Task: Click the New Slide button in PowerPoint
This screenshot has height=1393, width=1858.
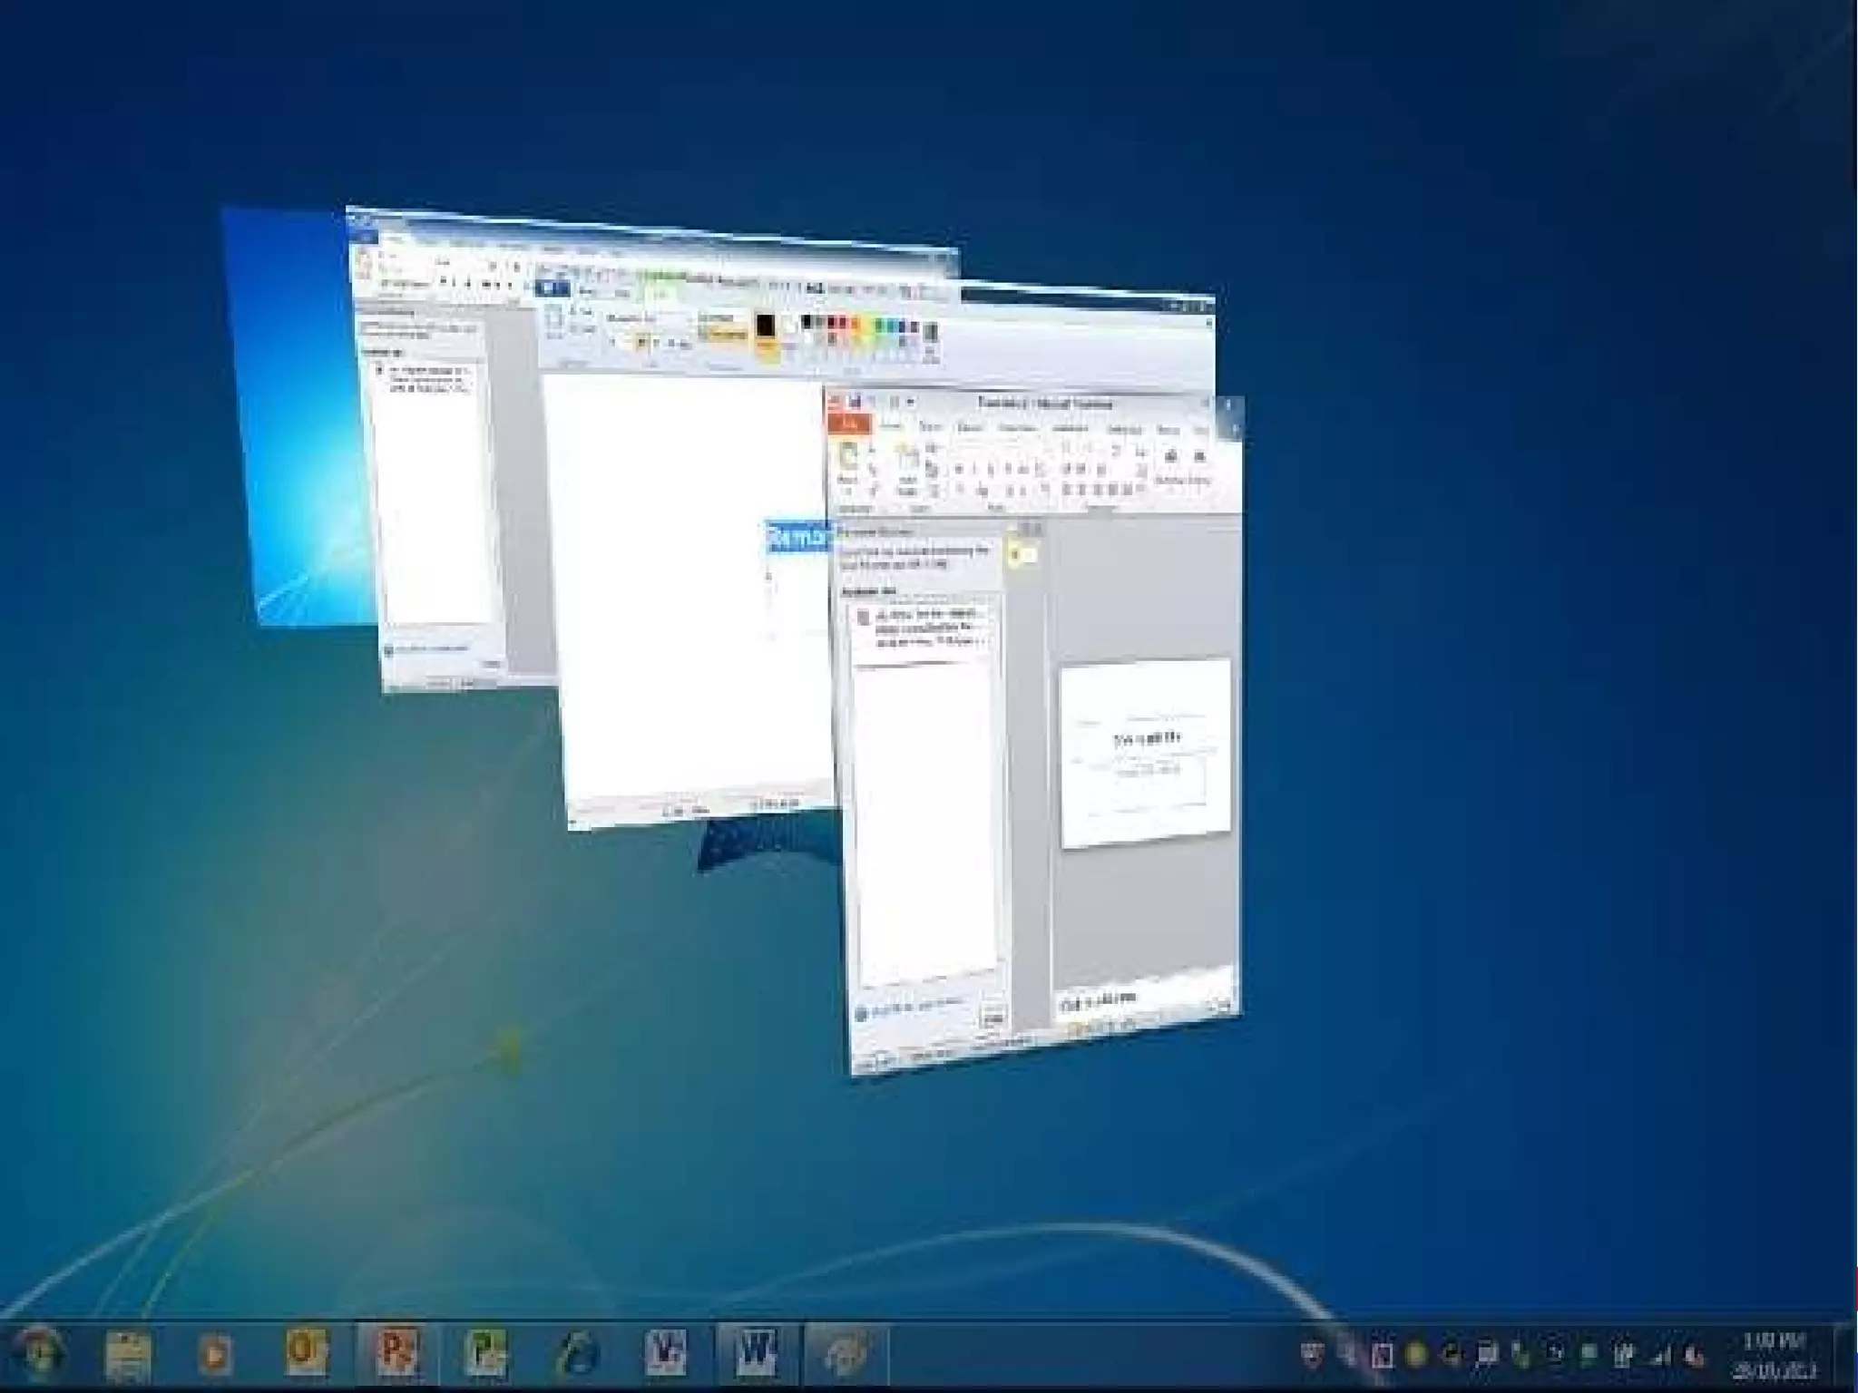Action: 906,468
